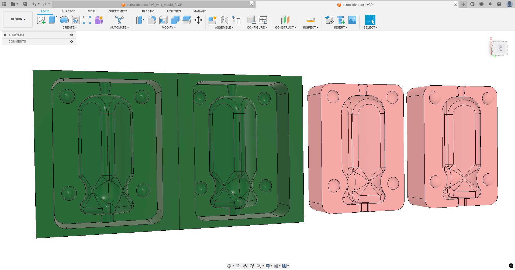Viewport: 515px width, 270px height.
Task: Select the Extrude tool
Action: tap(53, 20)
